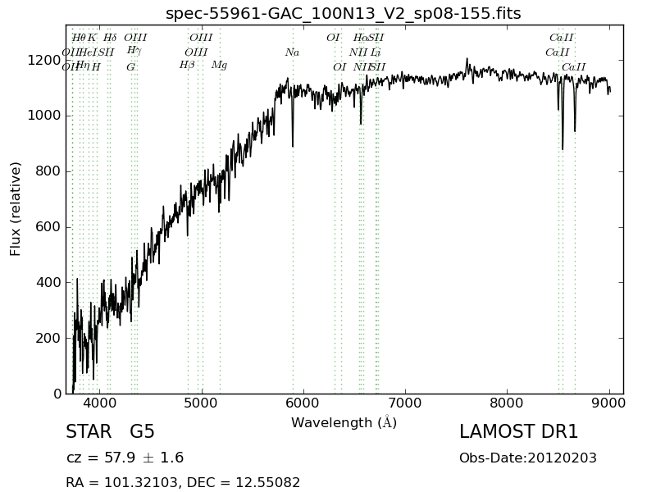Click the x-axis tick label 4000
The width and height of the screenshot is (656, 492).
click(x=99, y=403)
